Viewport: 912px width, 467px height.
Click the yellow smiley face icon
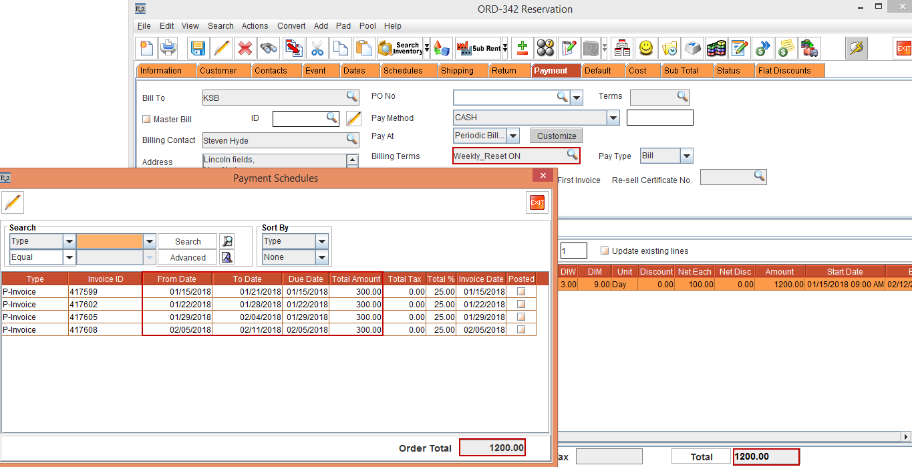click(x=645, y=48)
